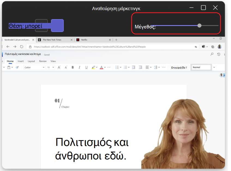Toggle italic formatting

coord(79,67)
